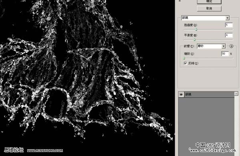Click the effect list scrollbar up arrow

(x=236, y=94)
